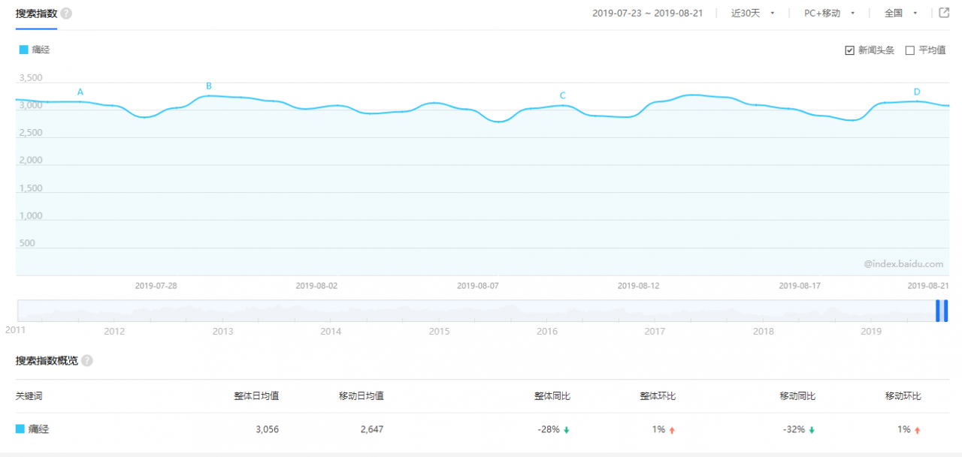
Task: Click the export/share icon at top right
Action: (x=944, y=13)
